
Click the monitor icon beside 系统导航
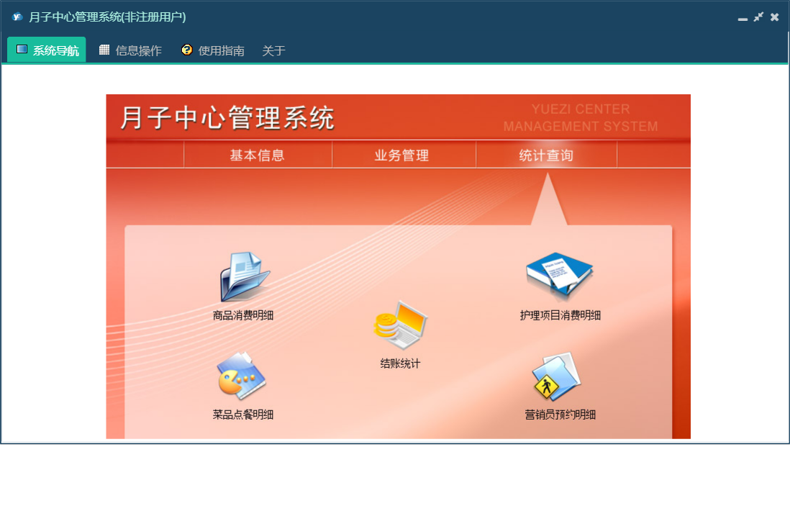pos(22,50)
